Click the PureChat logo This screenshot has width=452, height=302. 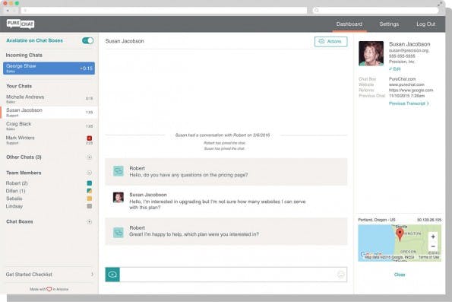(x=21, y=24)
